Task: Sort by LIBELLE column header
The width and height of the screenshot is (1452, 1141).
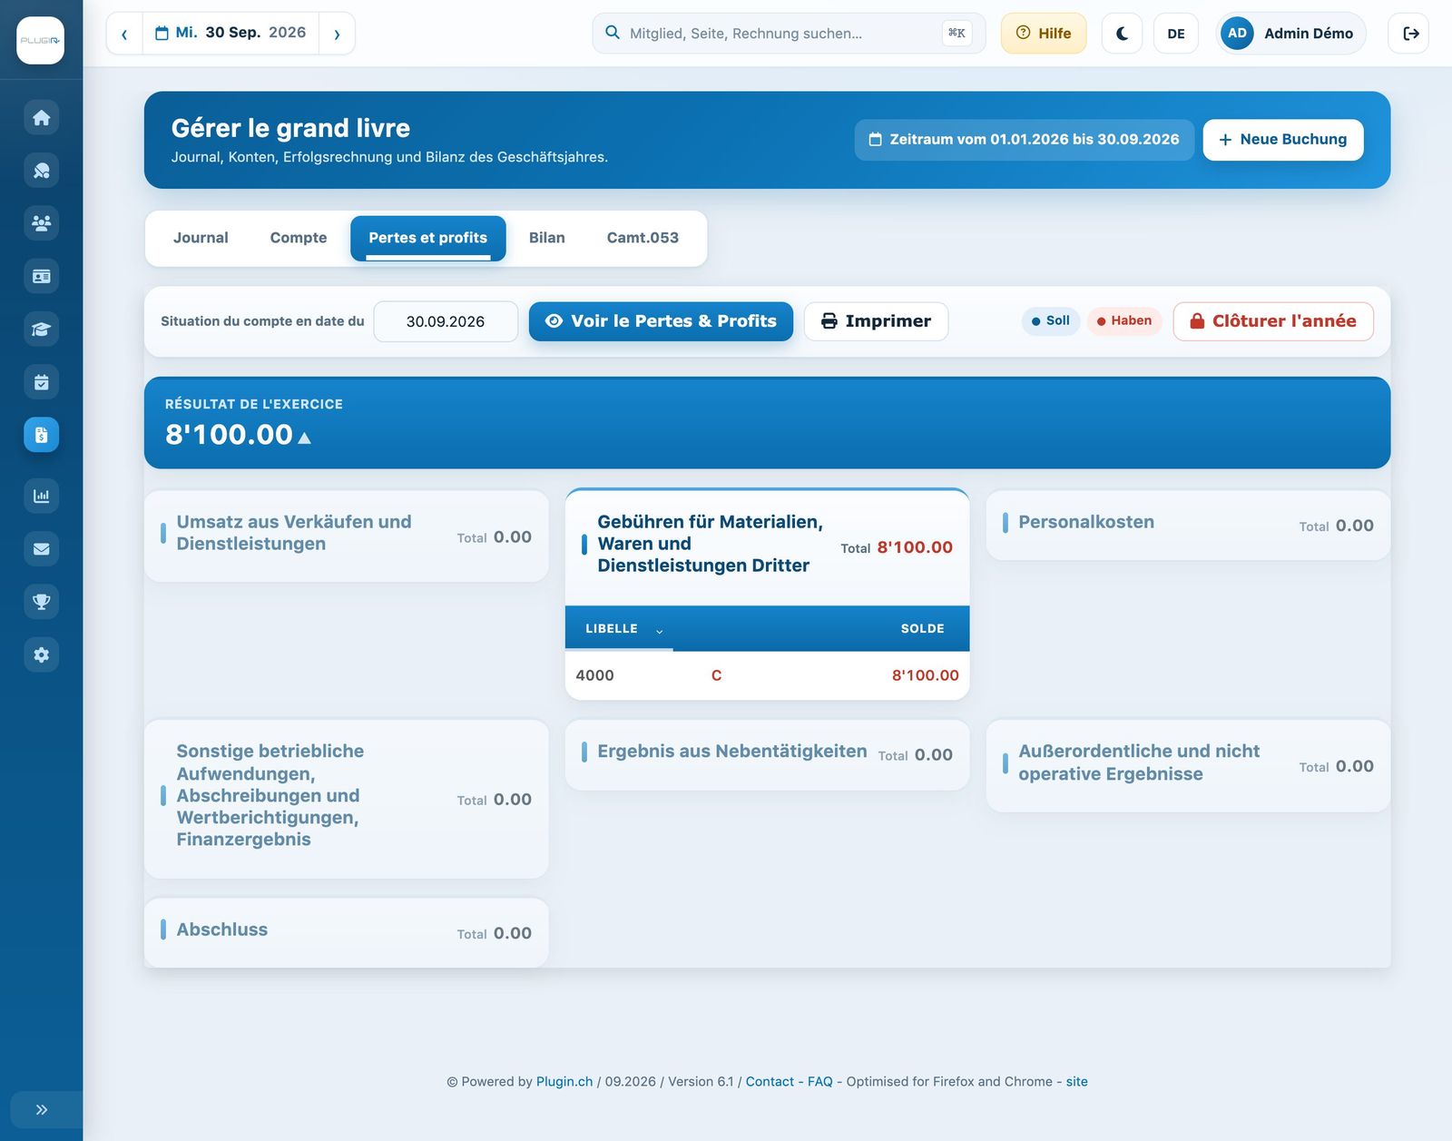Action: point(619,629)
